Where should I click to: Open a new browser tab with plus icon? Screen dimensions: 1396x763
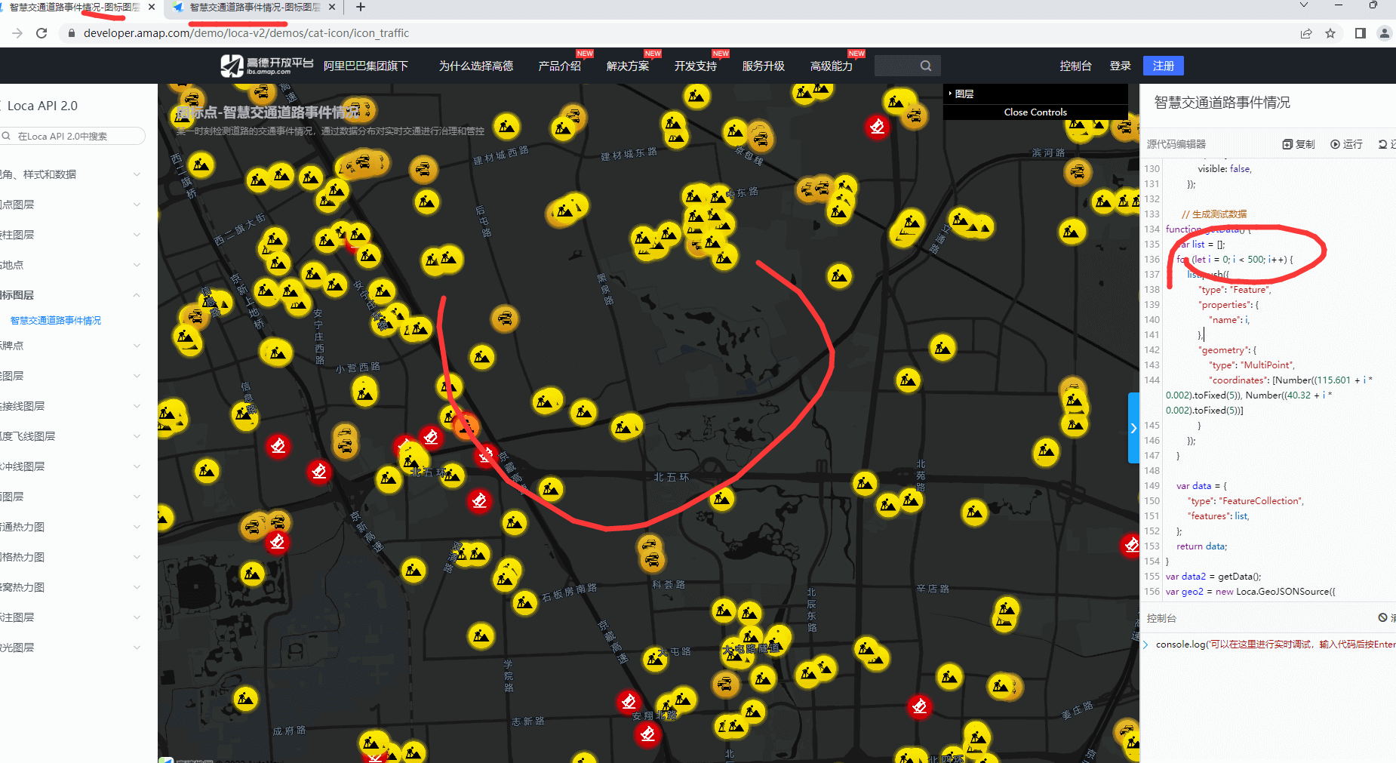pyautogui.click(x=361, y=8)
